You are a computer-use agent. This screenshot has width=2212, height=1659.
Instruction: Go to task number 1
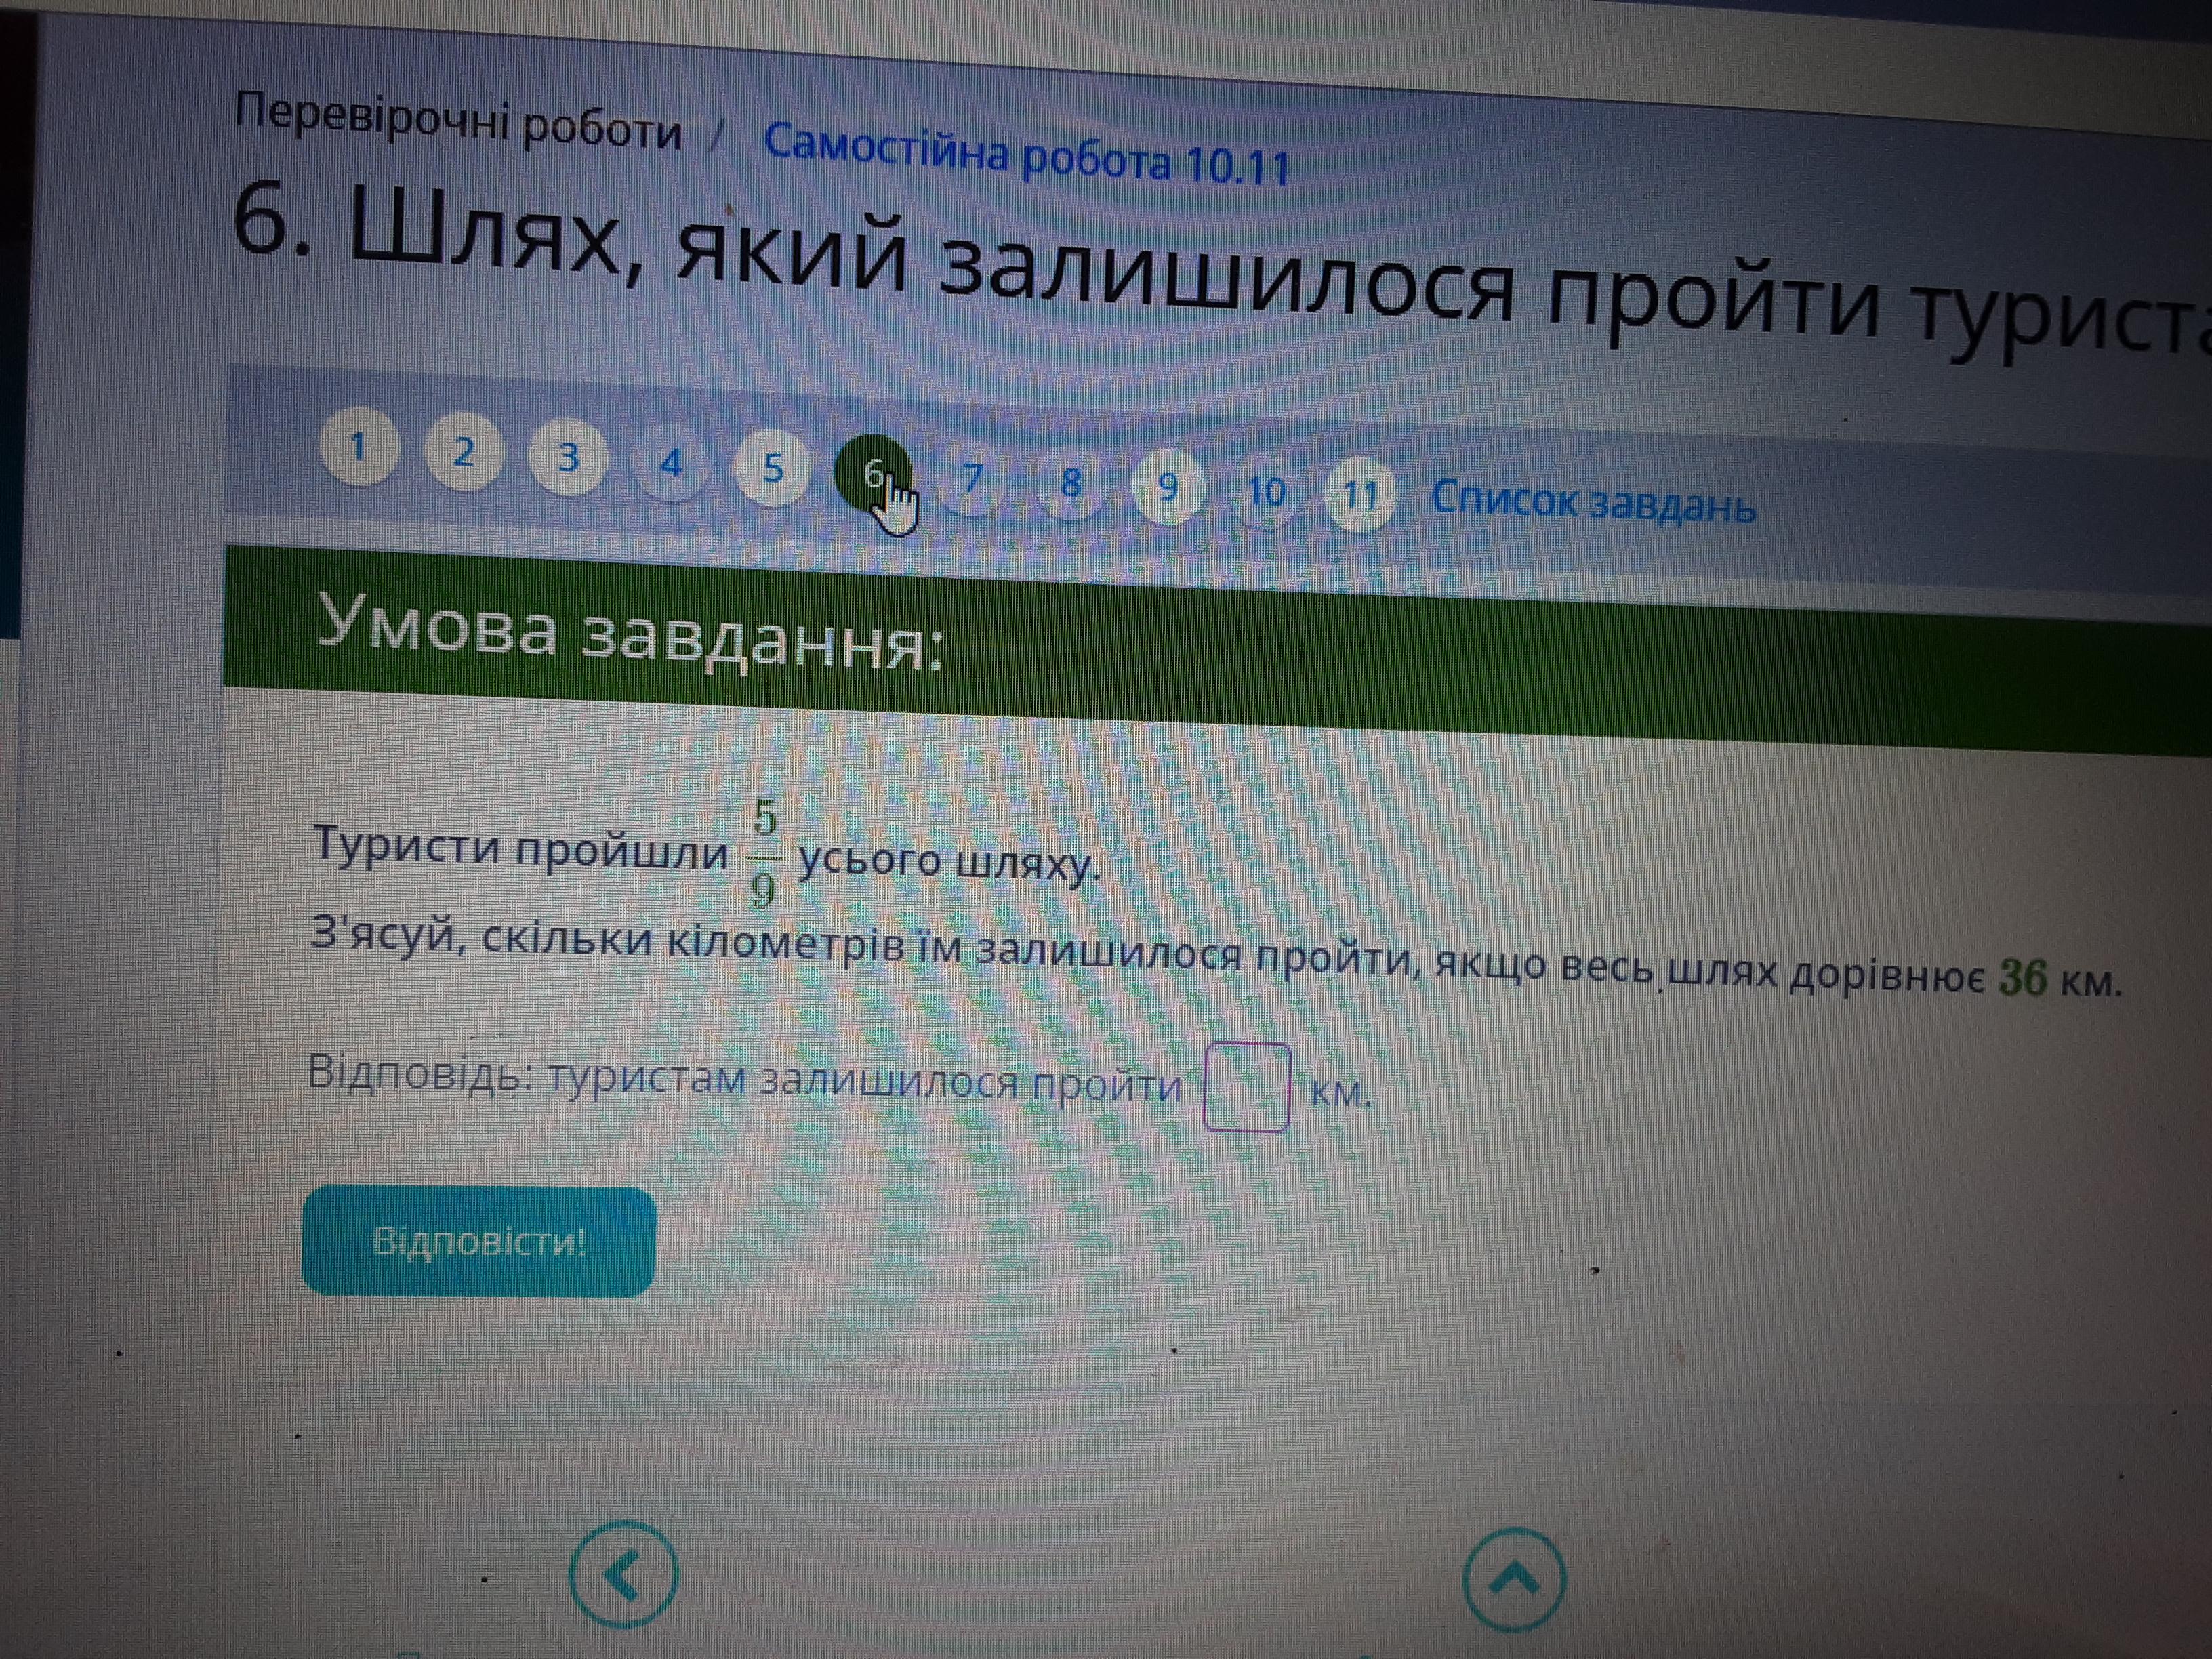358,447
